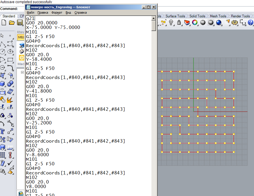Select the Box solid tool
The width and height of the screenshot is (254, 196).
[x=3, y=84]
